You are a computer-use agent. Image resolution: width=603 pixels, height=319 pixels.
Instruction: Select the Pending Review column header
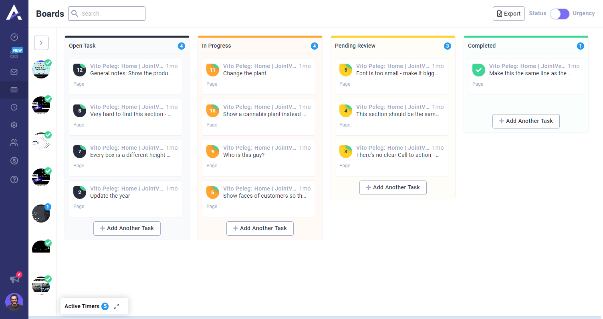click(x=355, y=46)
